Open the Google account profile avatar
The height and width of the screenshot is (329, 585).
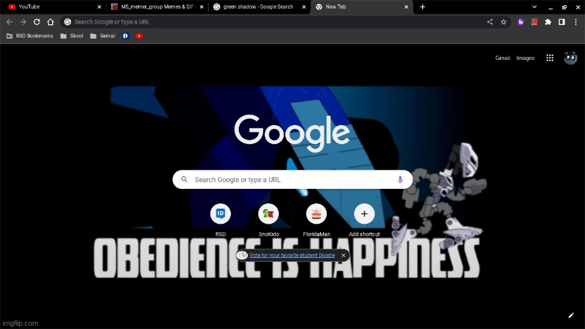(570, 58)
